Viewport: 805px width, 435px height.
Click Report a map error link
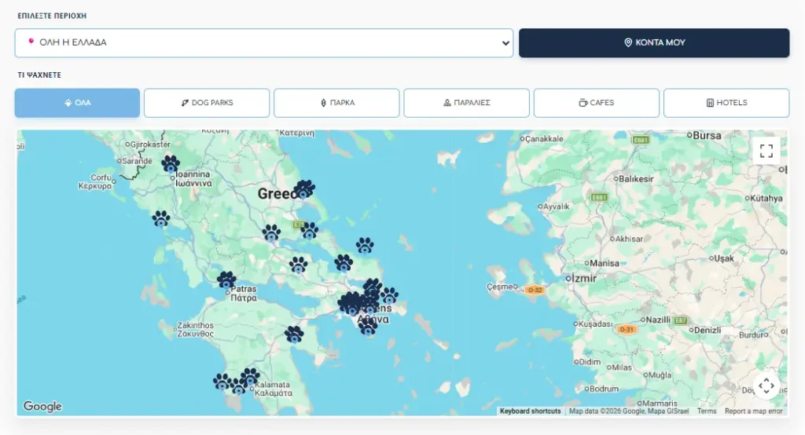tap(754, 411)
